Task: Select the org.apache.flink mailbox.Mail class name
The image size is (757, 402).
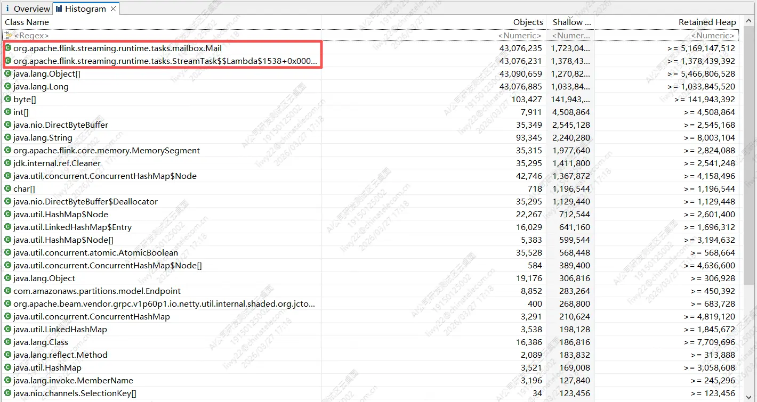Action: (117, 48)
